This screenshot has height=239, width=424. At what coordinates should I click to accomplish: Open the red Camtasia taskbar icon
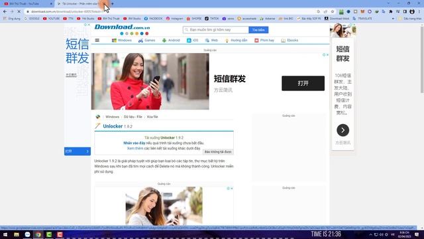pyautogui.click(x=60, y=234)
